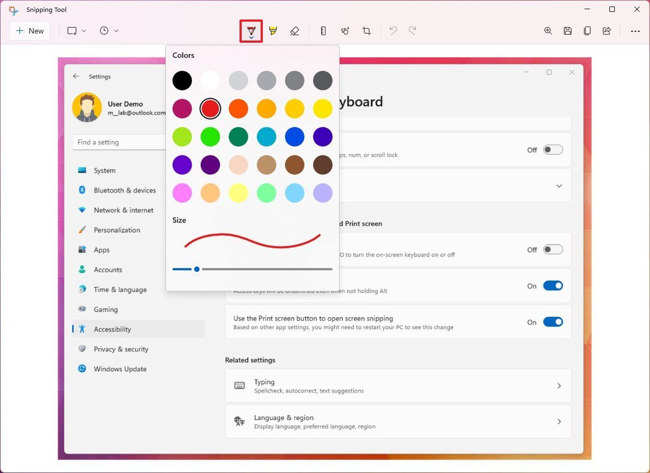Viewport: 650px width, 473px height.
Task: Select Accessibility in Settings sidebar
Action: tap(112, 329)
